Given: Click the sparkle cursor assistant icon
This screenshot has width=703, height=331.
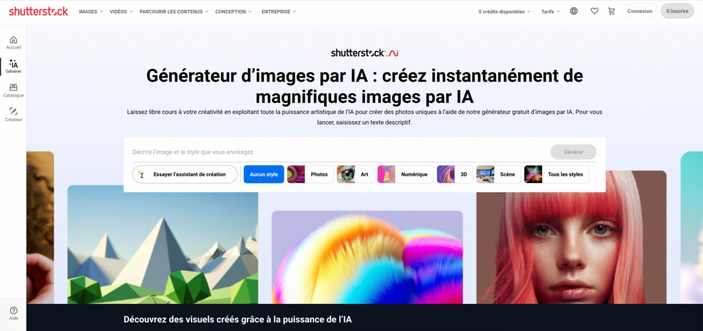Looking at the screenshot, I should pos(141,174).
